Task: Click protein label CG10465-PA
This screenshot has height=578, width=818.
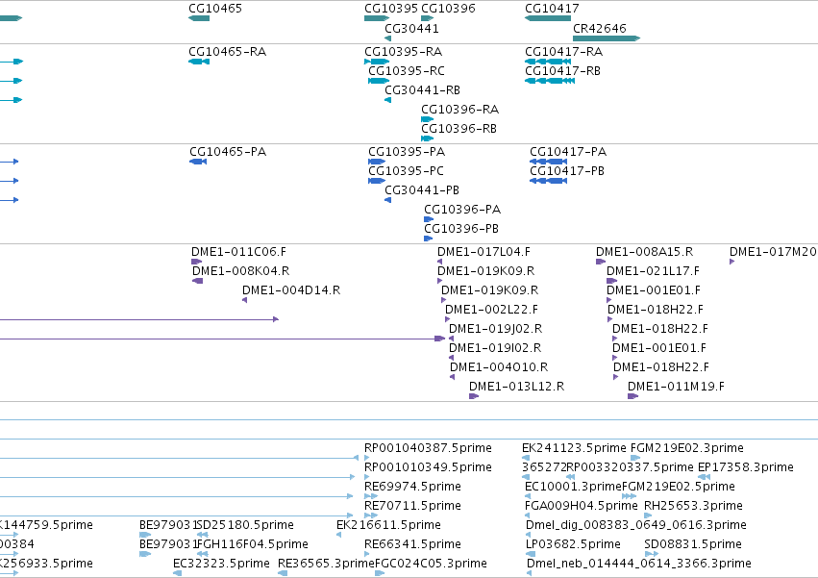Action: click(228, 152)
